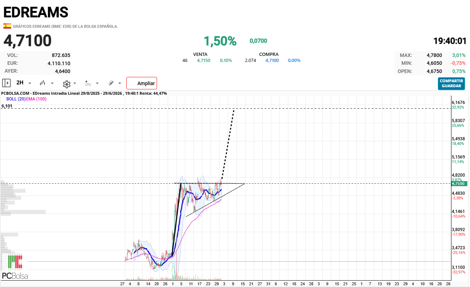Click the 0,0700 change amount
Image resolution: width=470 pixels, height=287 pixels.
tap(258, 41)
